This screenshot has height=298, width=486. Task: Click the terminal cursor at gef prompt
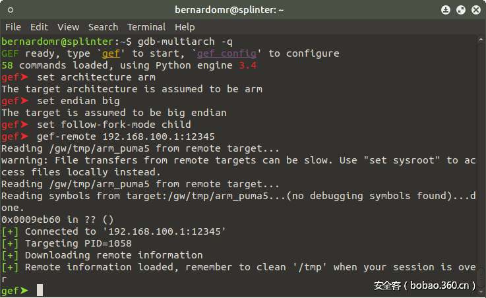coord(40,290)
